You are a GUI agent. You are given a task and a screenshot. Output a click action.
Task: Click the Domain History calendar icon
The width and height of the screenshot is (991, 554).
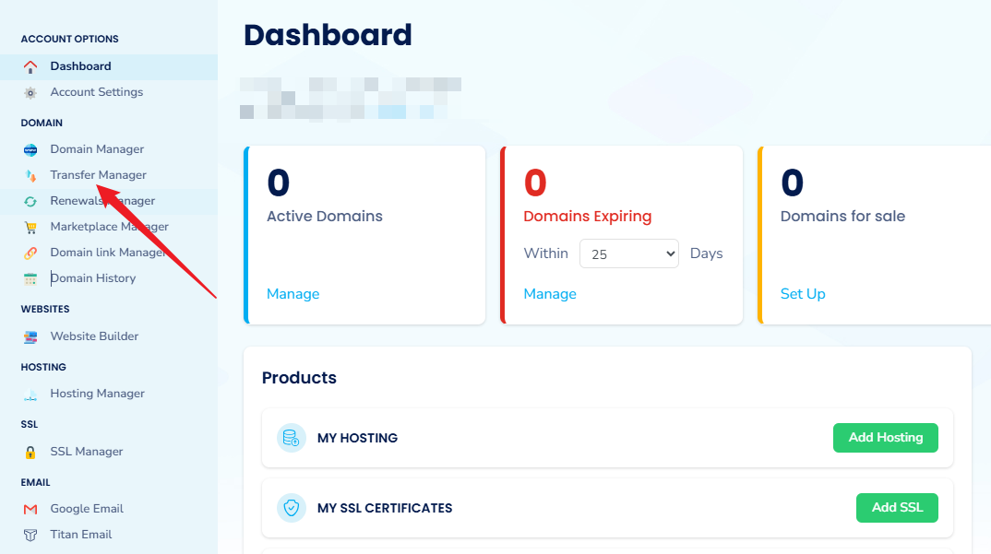30,278
